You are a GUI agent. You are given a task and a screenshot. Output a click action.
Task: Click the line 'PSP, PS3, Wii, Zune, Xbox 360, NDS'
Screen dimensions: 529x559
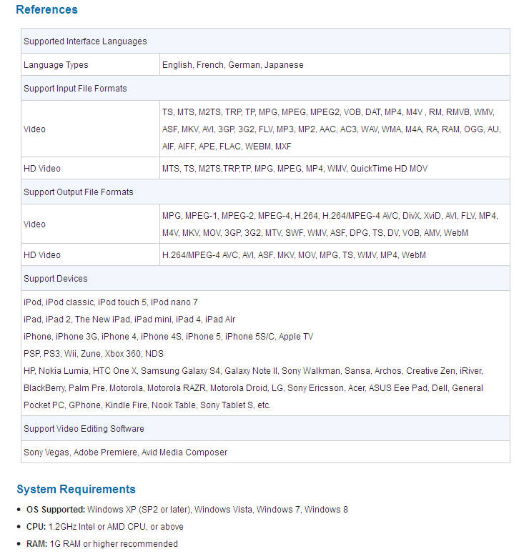click(x=94, y=353)
